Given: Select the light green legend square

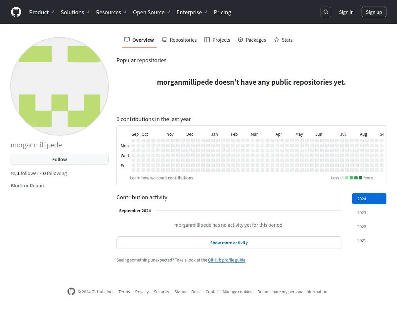Looking at the screenshot, I should pos(347,178).
